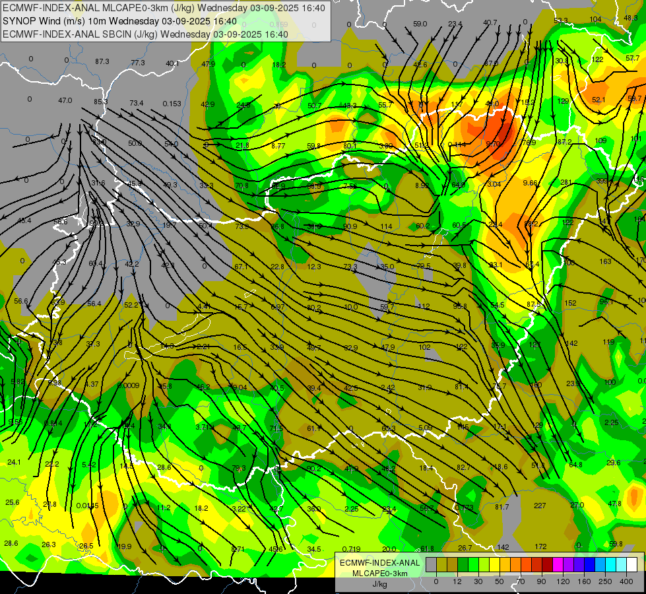Click the 'SYNOP Wind (m/s) 10m' title line
The image size is (646, 594).
(x=55, y=21)
